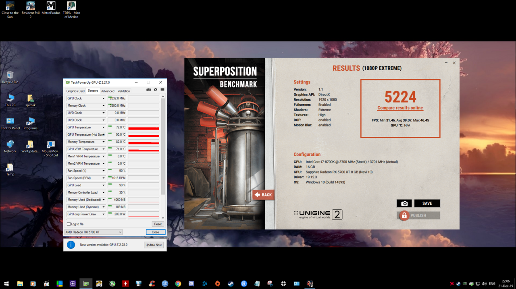The image size is (516, 289).
Task: Click the scrollbar up arrow in GPU-Z
Action: click(x=163, y=97)
